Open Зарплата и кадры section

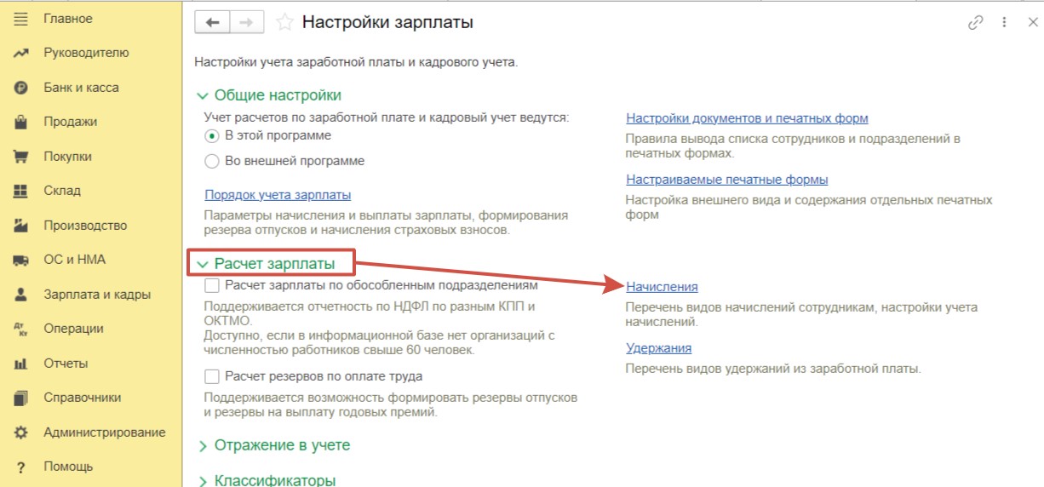click(97, 295)
